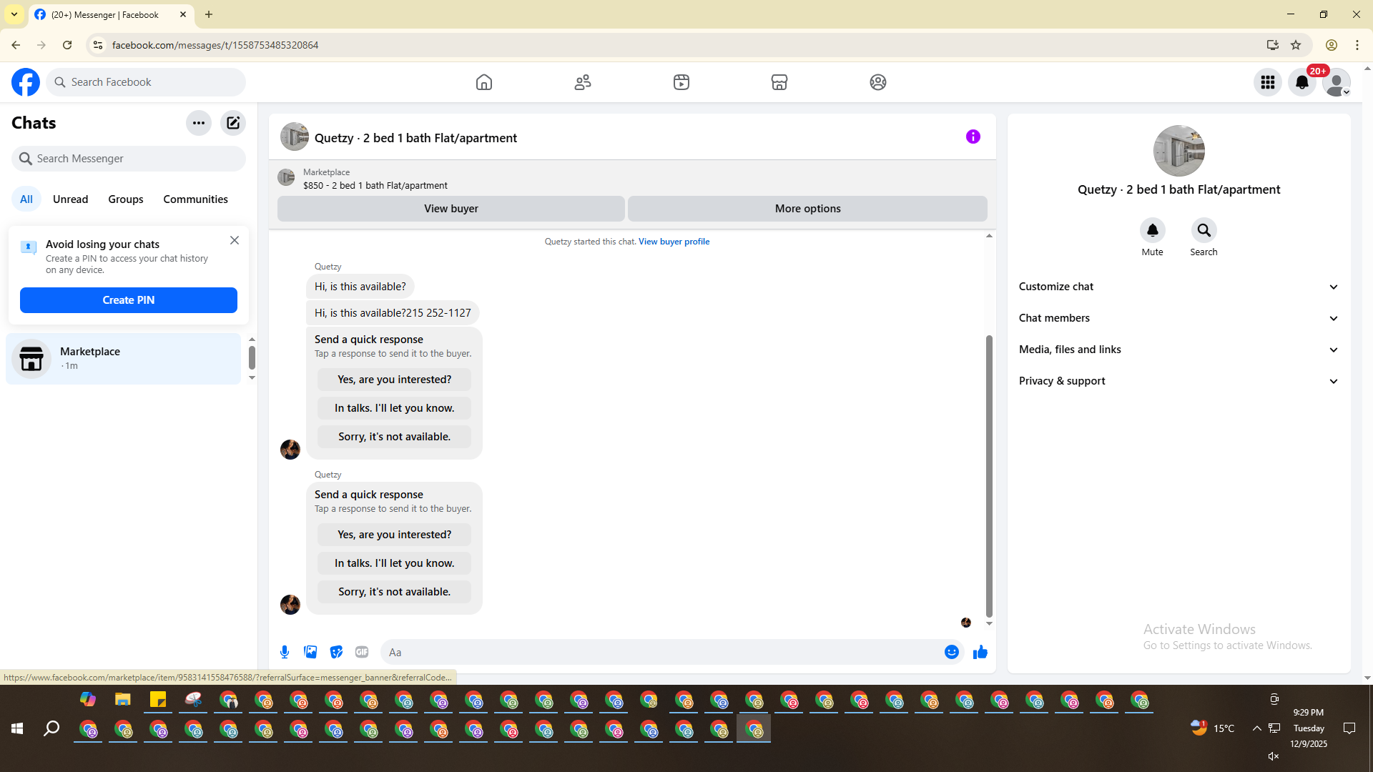Send a thumbs-up like
The width and height of the screenshot is (1373, 772).
coord(980,652)
